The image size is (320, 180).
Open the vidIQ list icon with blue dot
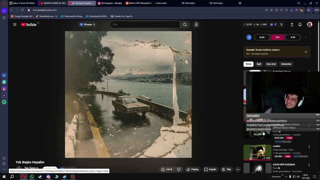pos(275,24)
